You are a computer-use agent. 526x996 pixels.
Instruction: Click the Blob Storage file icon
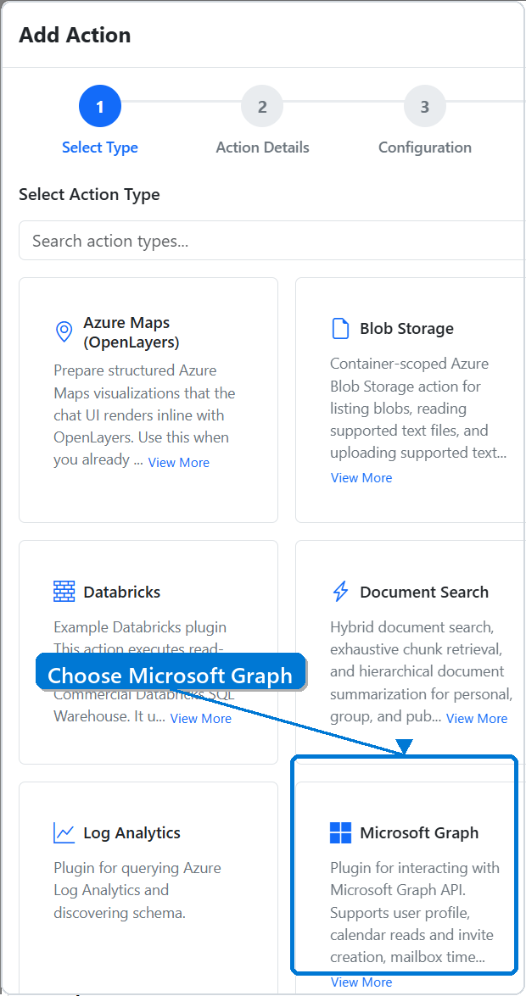pos(341,328)
